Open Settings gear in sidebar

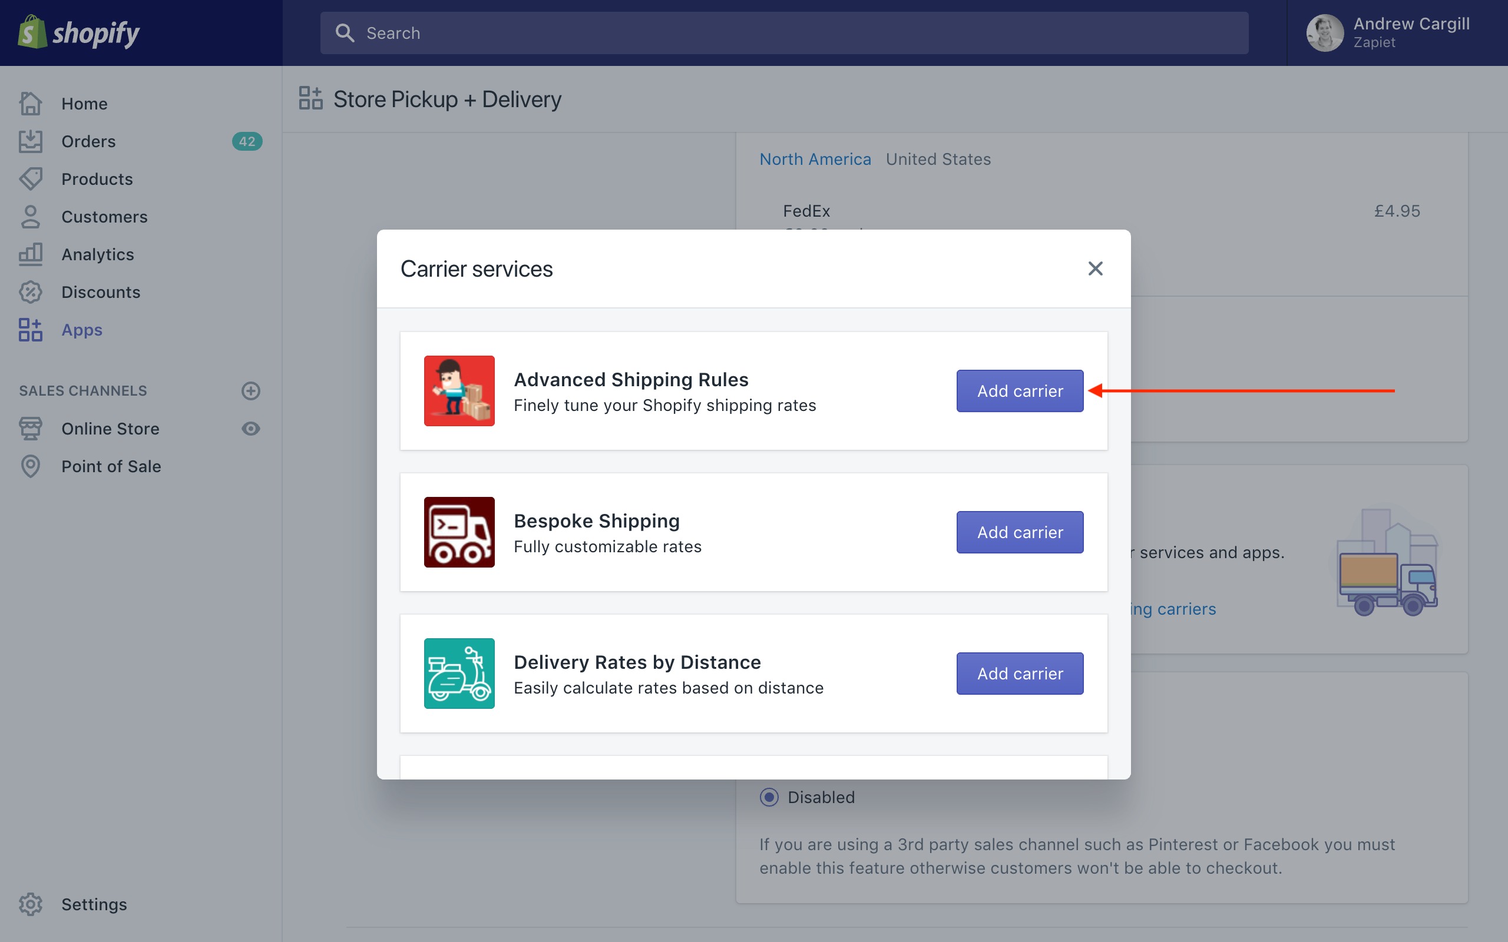tap(31, 904)
